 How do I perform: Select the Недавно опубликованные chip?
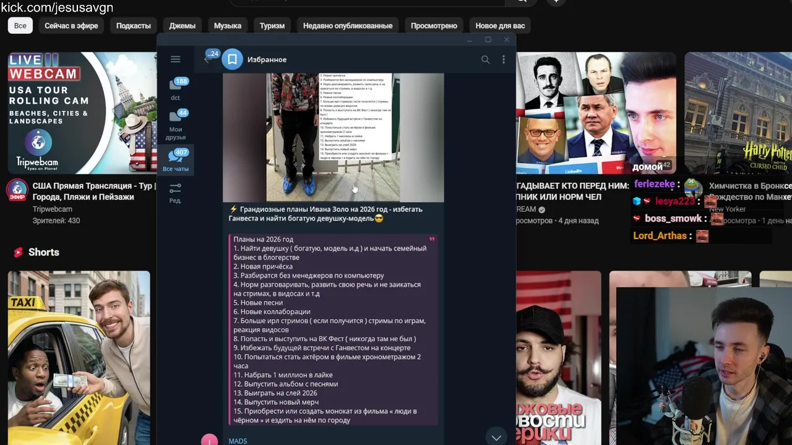(348, 25)
